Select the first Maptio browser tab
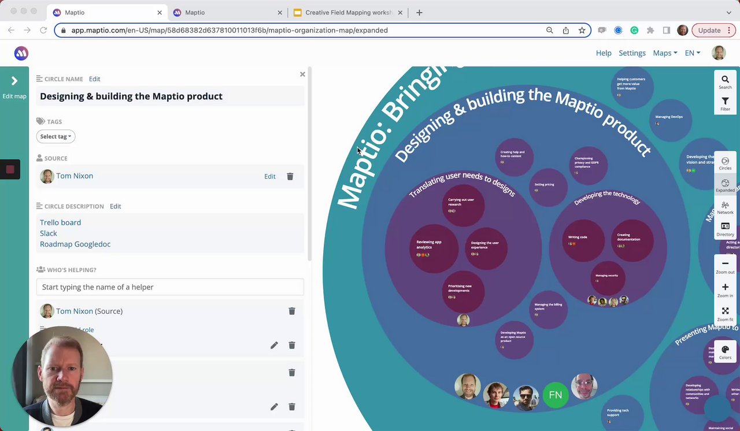This screenshot has height=431, width=740. pyautogui.click(x=107, y=12)
